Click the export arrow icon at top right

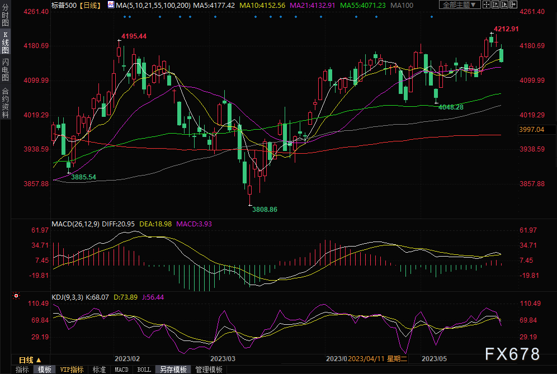pos(513,5)
